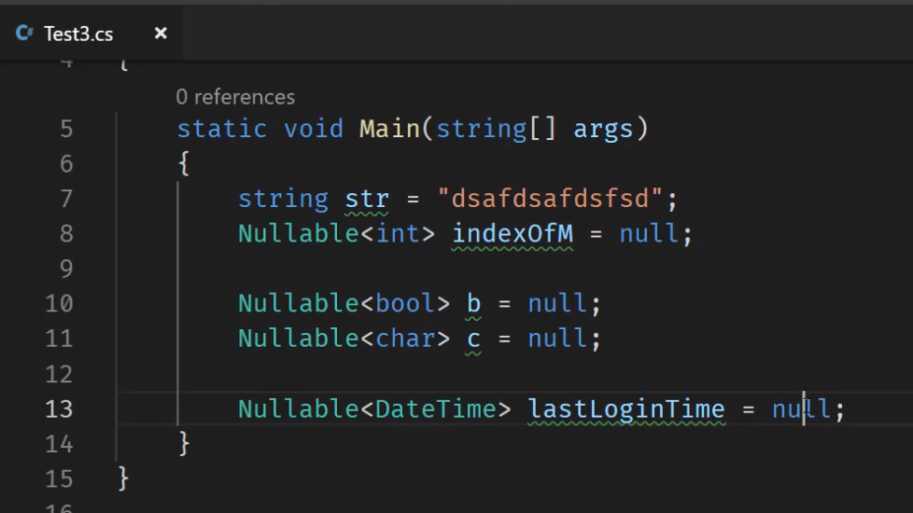Open the 0 references CodeLens link

tap(235, 97)
